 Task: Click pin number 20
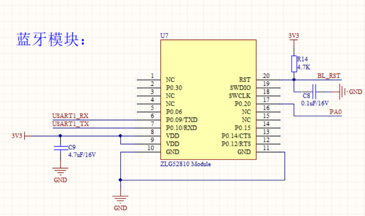[x=266, y=76]
